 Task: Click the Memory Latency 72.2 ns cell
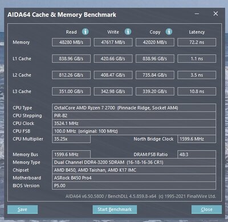(197, 42)
